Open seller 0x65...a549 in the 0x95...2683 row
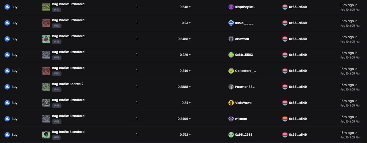 pos(298,134)
